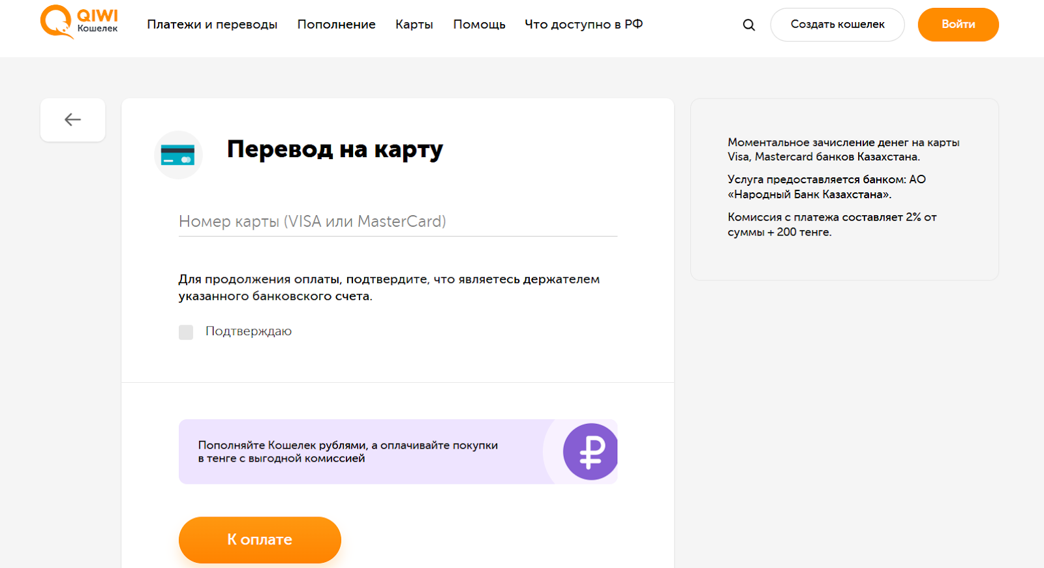1044x568 pixels.
Task: Open Что доступно в РФ page
Action: click(583, 24)
